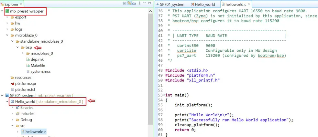Select dep.mk in the tree

(x=37, y=59)
